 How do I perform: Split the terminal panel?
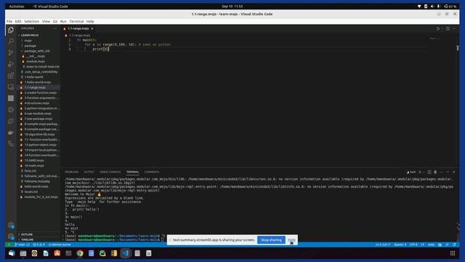tap(429, 172)
